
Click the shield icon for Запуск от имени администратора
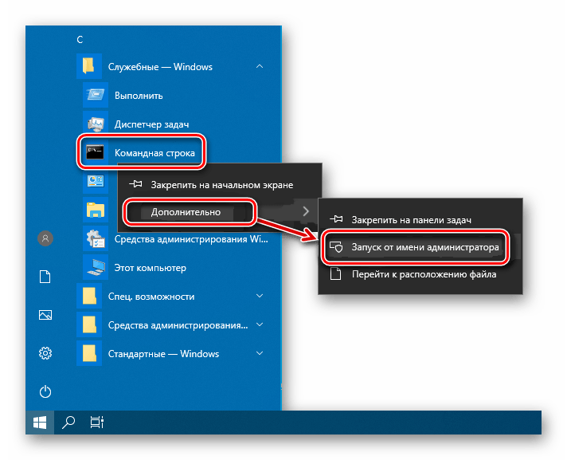tap(336, 247)
